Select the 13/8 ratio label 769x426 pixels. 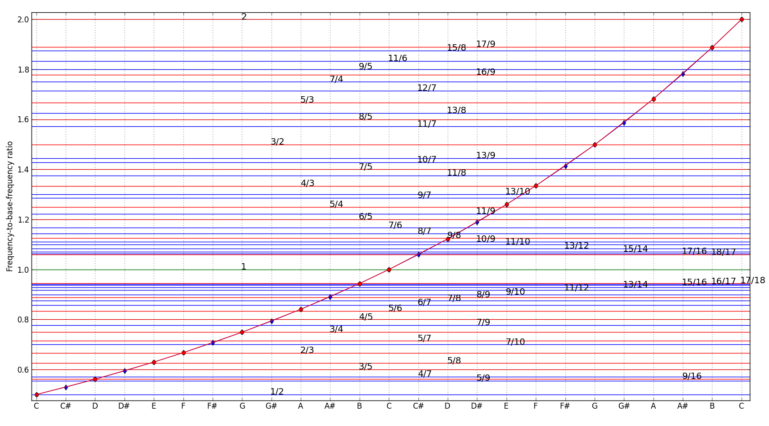[x=456, y=110]
